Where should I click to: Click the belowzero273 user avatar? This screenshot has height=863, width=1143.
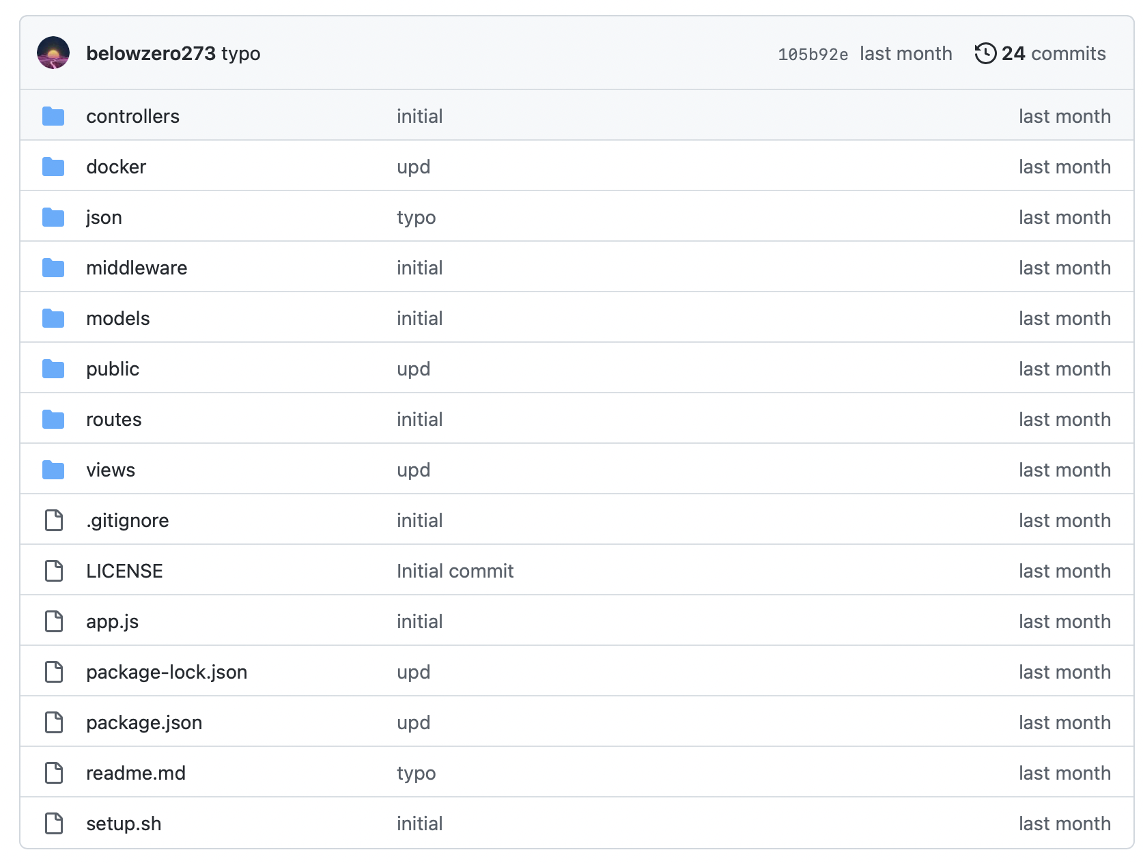(53, 53)
